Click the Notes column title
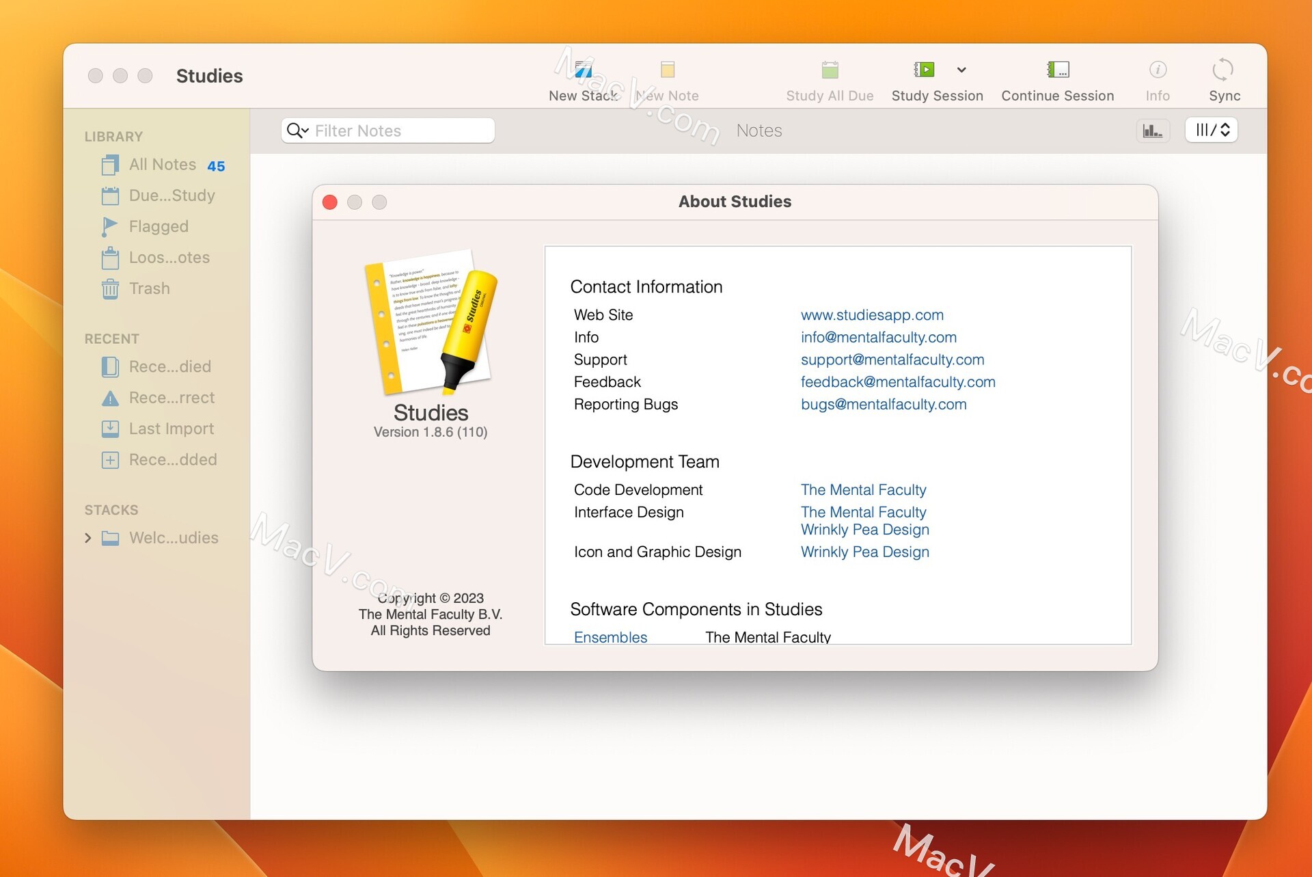Screen dimensions: 1312x877 (759, 131)
